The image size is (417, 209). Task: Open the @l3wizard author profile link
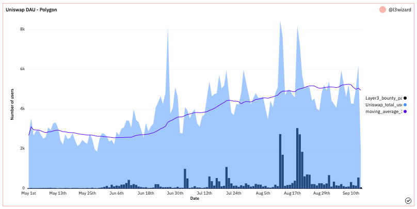coord(400,10)
